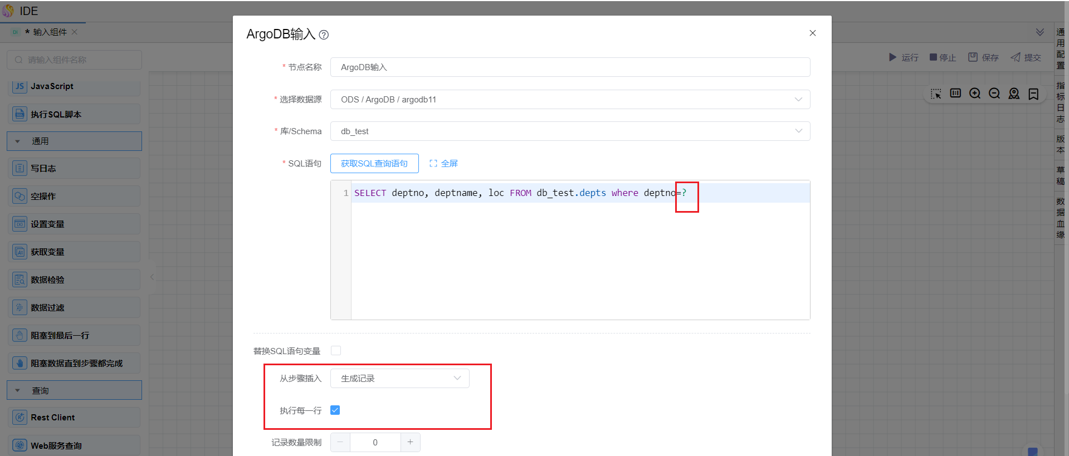The image size is (1069, 456).
Task: Click the 提交 submit icon
Action: (1016, 57)
